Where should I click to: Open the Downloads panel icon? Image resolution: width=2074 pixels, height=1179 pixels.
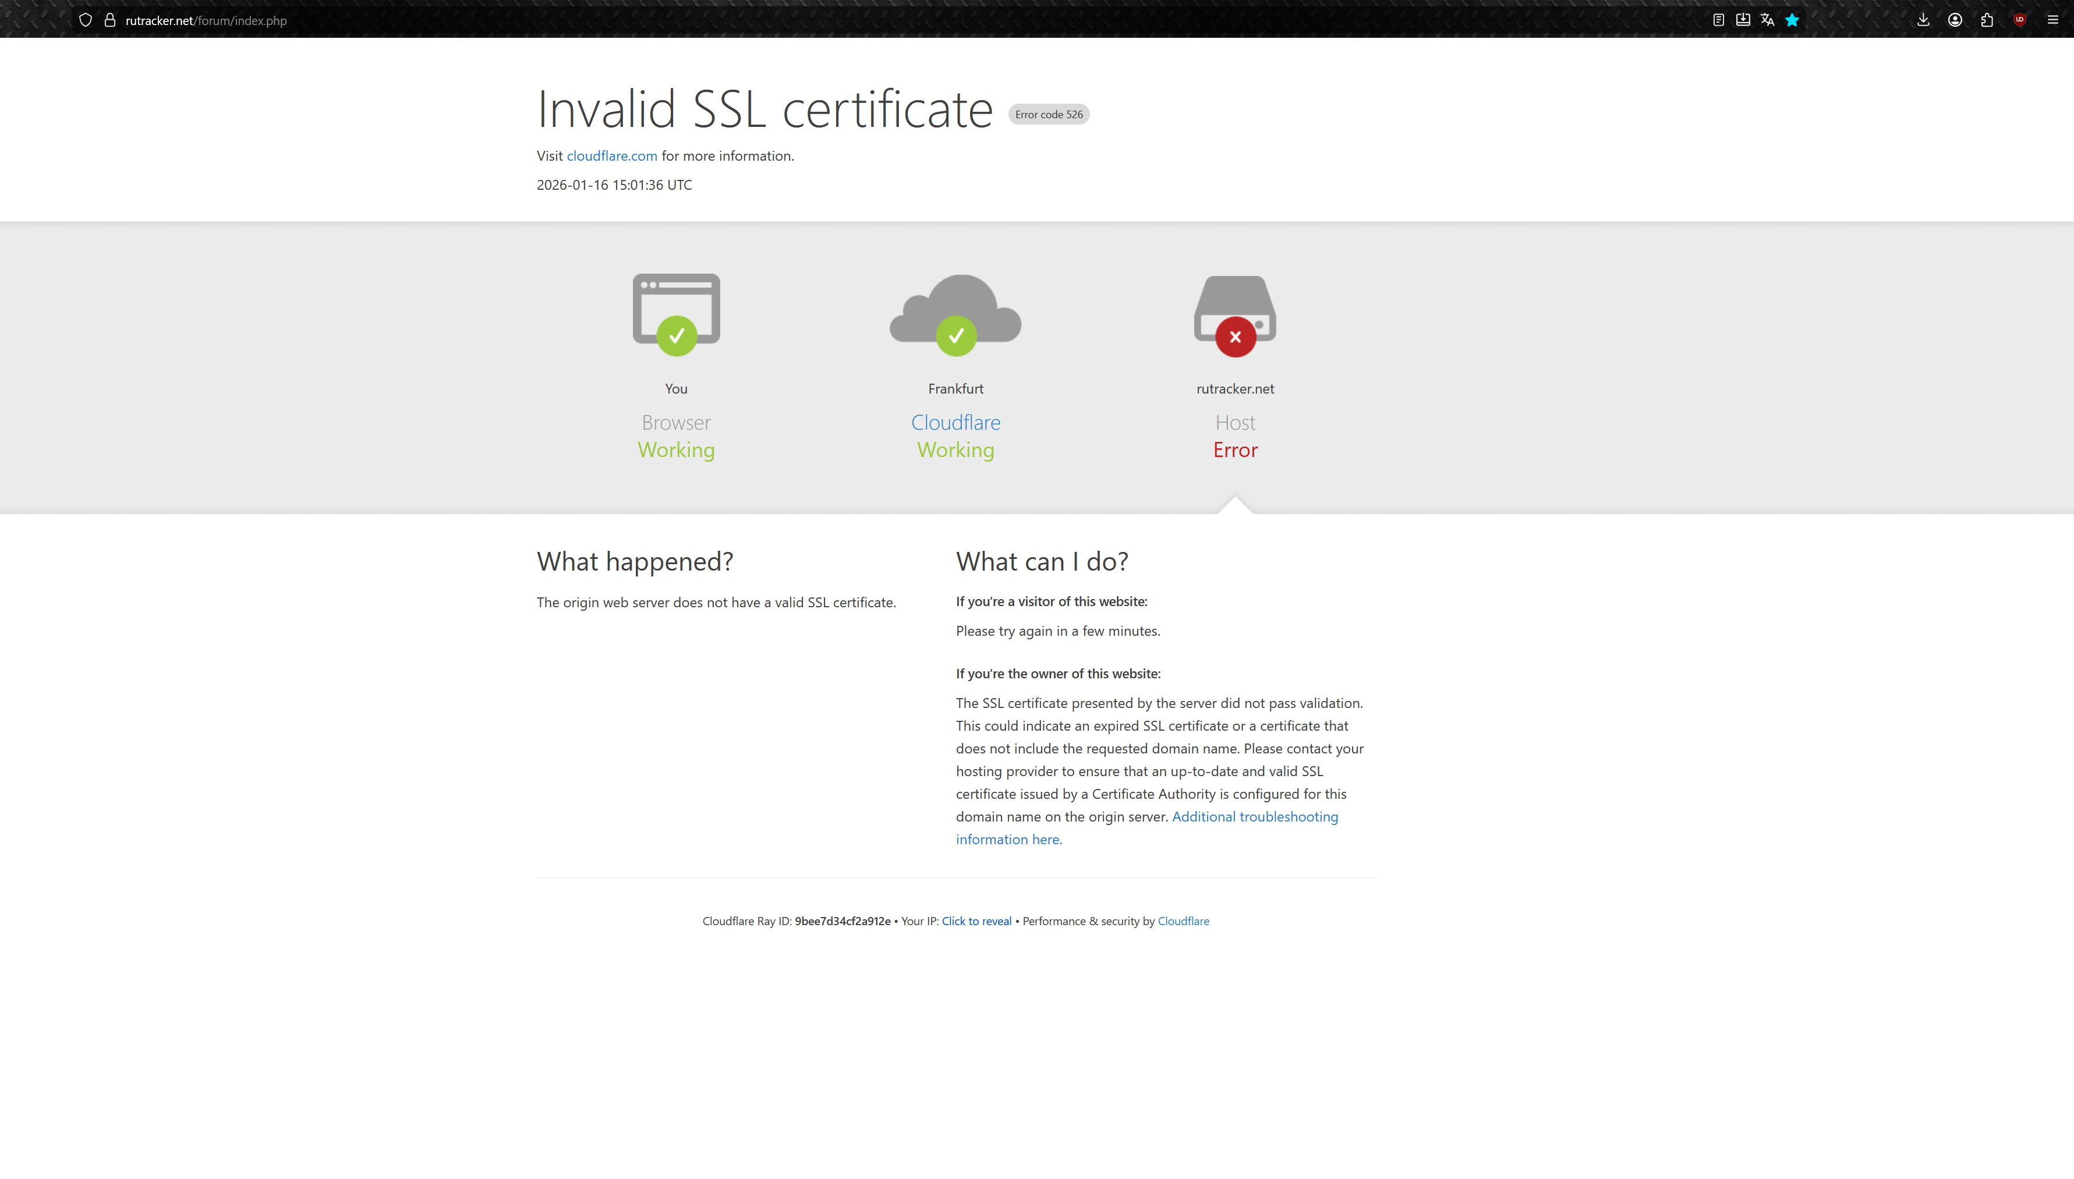[x=1923, y=20]
